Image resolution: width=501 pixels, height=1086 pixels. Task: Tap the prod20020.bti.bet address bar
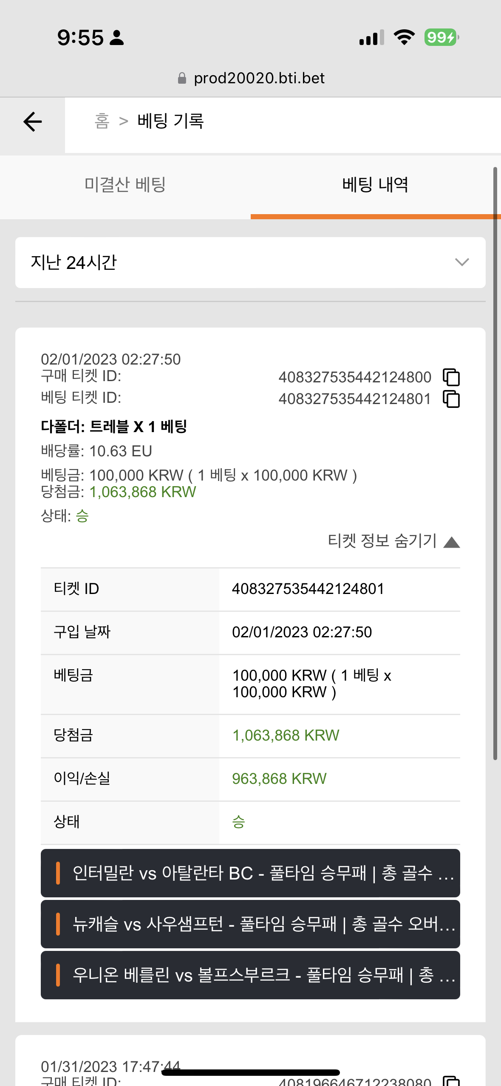pyautogui.click(x=251, y=78)
